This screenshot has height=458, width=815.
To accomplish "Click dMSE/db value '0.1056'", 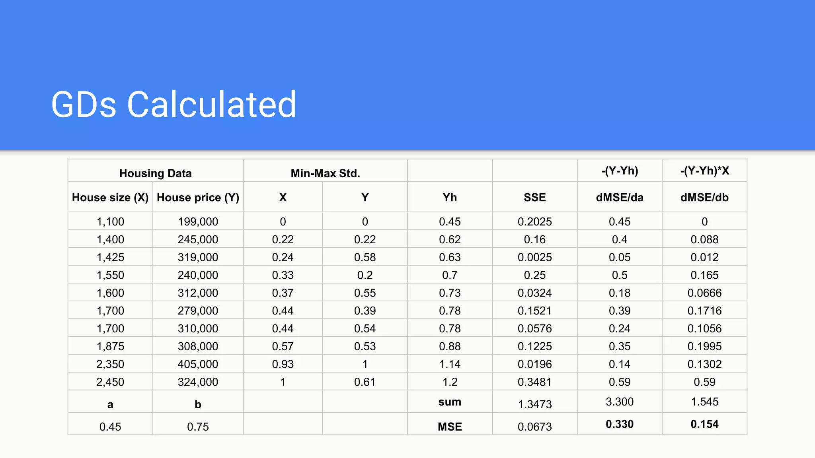I will [x=704, y=328].
